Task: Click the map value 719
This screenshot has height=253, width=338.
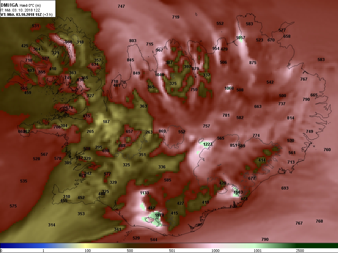Action: point(176,17)
